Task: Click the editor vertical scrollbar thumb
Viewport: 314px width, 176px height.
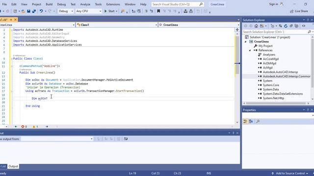Action: (x=237, y=55)
